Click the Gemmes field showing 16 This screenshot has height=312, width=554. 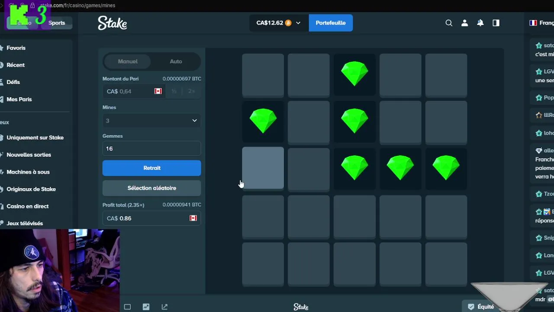click(x=151, y=149)
